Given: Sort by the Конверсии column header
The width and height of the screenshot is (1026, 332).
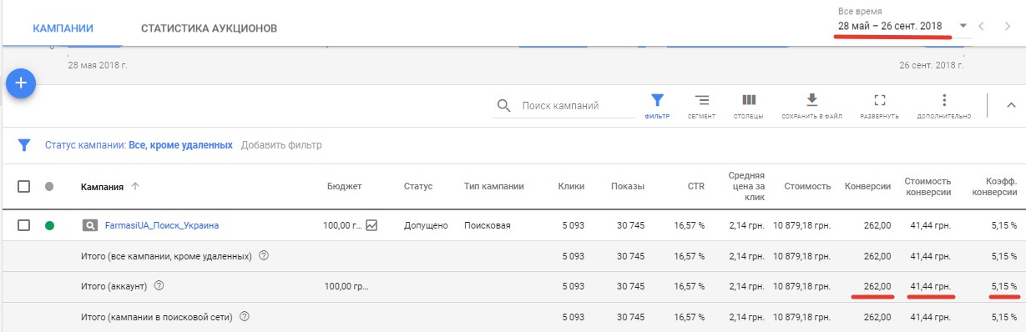Looking at the screenshot, I should 868,186.
